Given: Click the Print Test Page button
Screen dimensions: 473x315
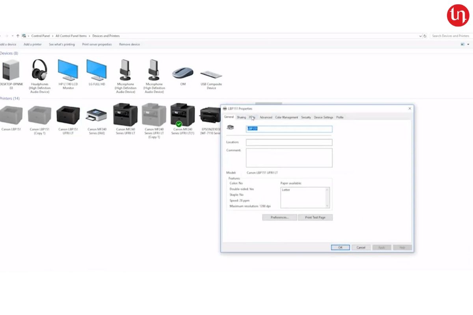Looking at the screenshot, I should [x=315, y=217].
